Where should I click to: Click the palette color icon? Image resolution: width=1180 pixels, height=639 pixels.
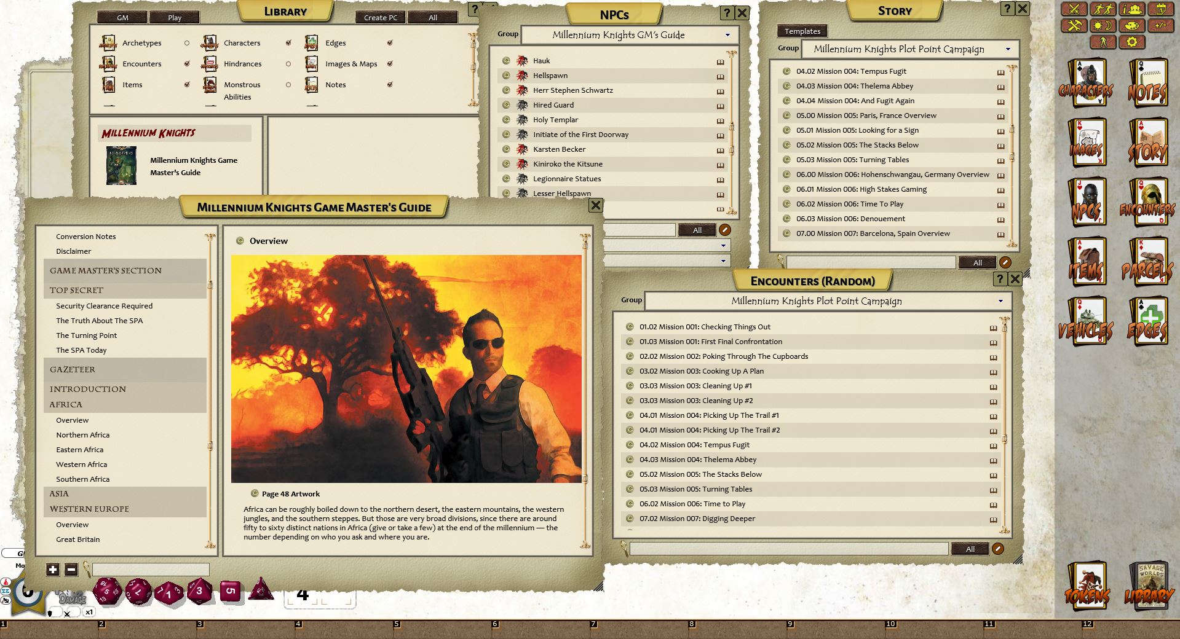click(x=1132, y=26)
